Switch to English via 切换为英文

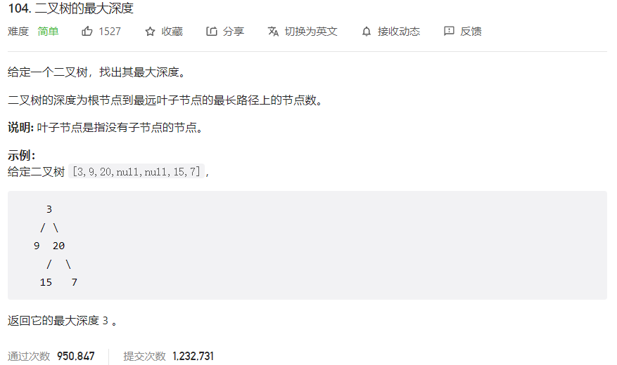tap(311, 32)
